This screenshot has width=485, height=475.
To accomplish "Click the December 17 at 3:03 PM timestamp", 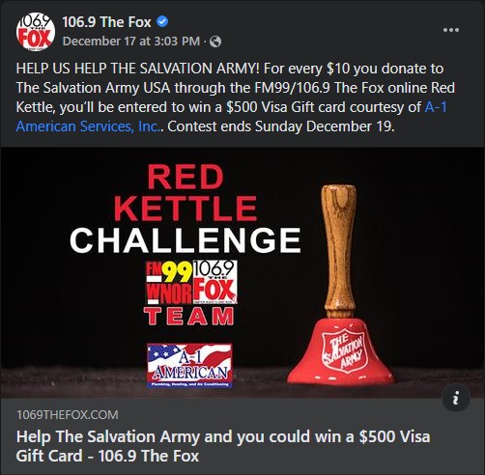I will click(x=131, y=42).
